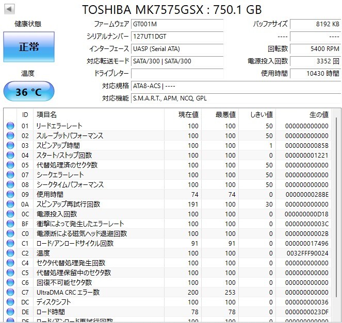Click the status orb for ID C5
The height and width of the screenshot is (323, 342).
10,273
